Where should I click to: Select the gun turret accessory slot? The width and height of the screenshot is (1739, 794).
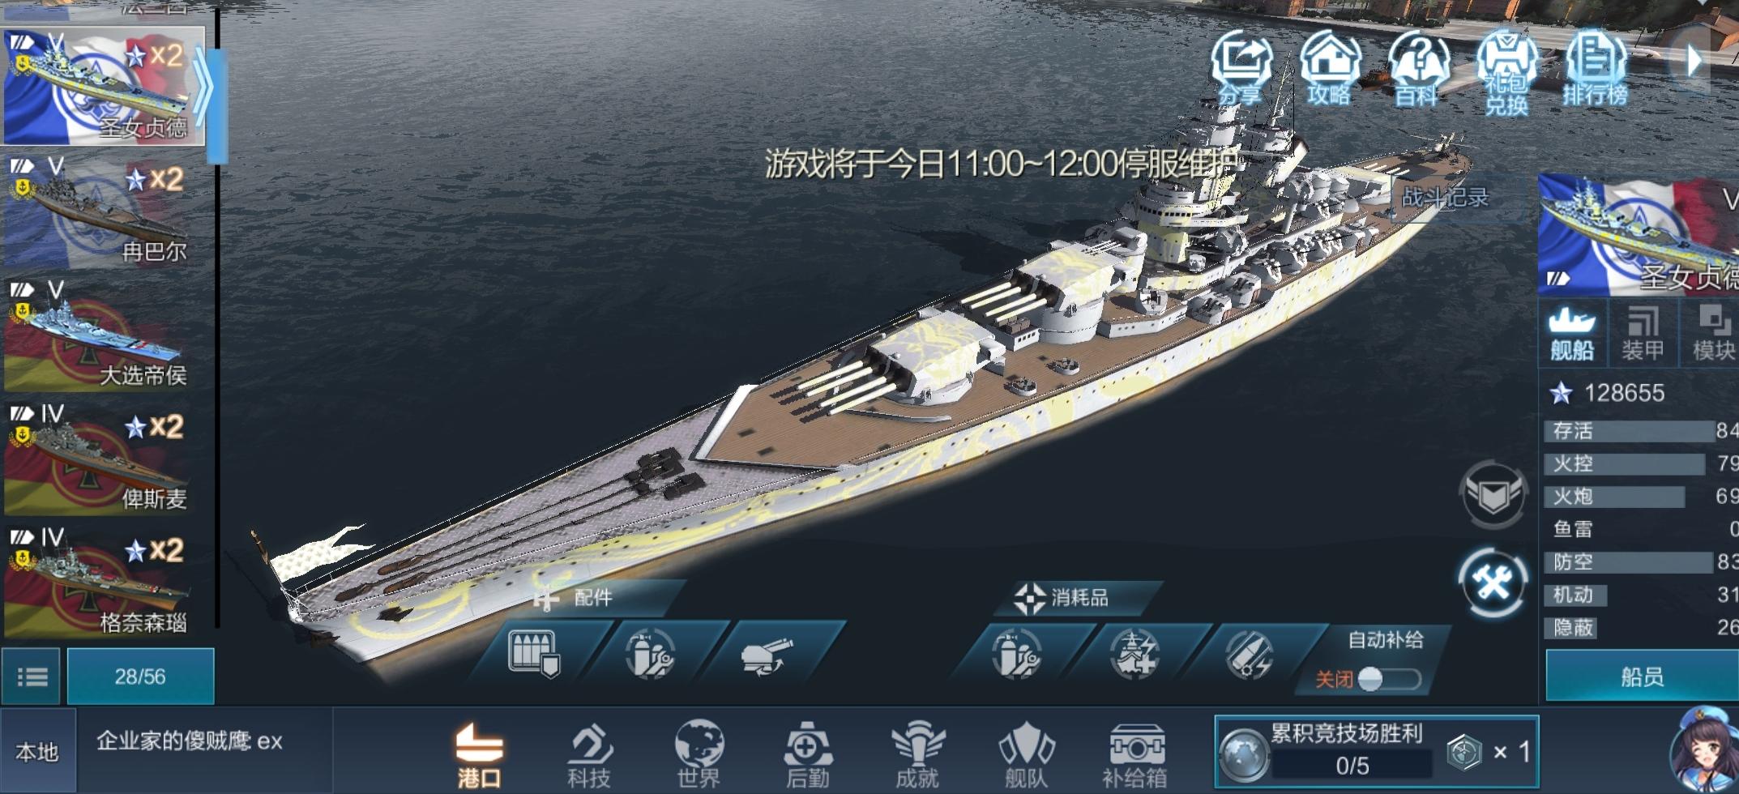(x=767, y=654)
